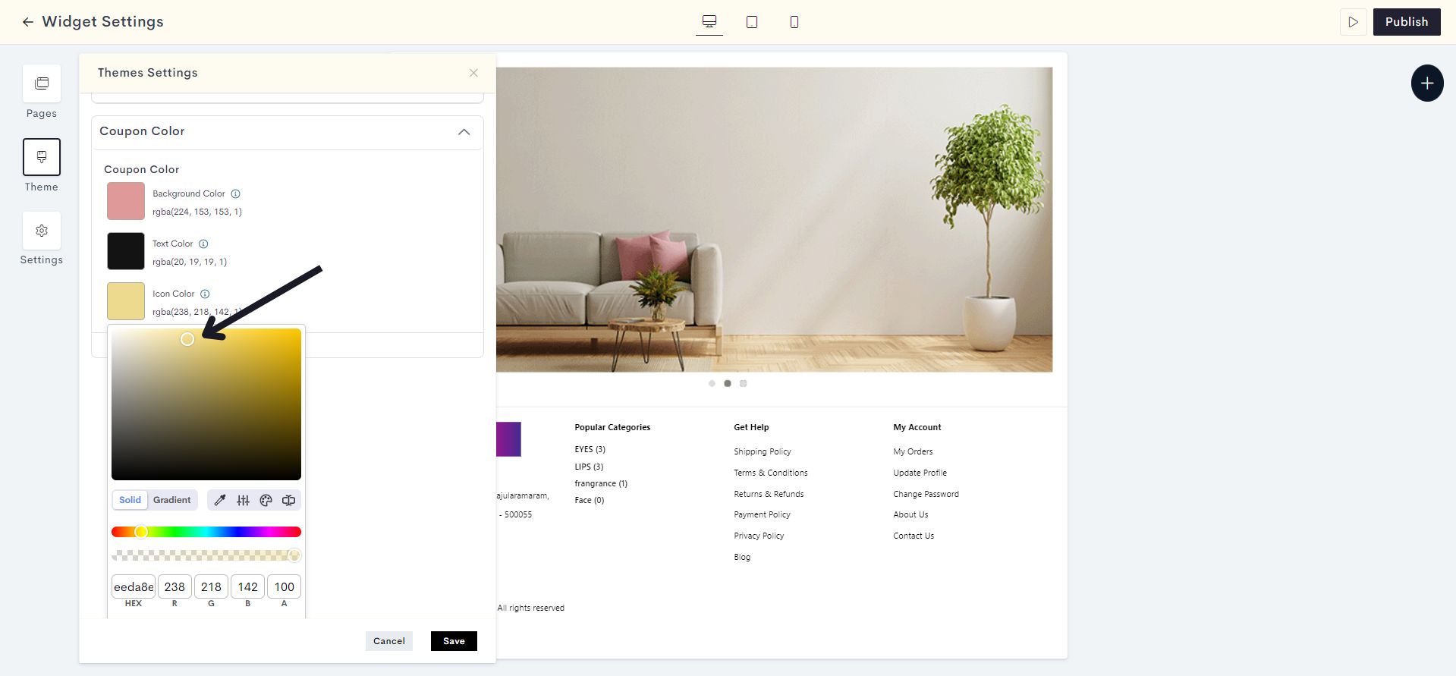Open the color palette icon
The image size is (1456, 676).
click(266, 500)
